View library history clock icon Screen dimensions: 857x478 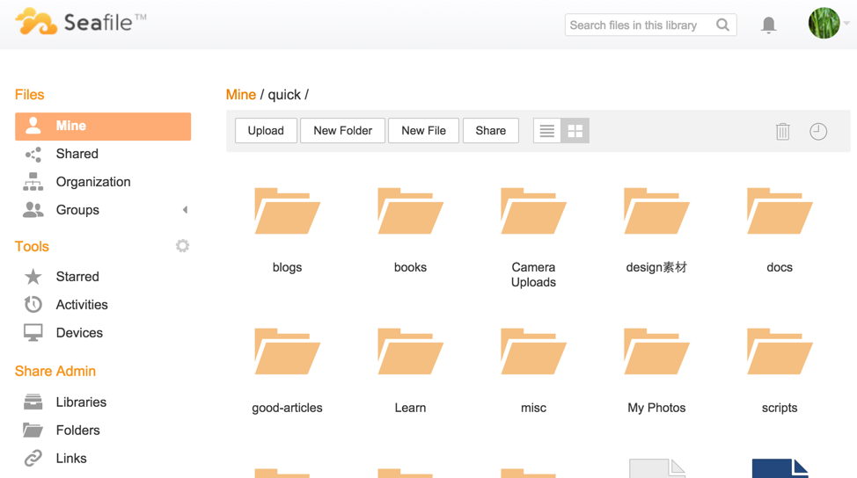click(818, 131)
